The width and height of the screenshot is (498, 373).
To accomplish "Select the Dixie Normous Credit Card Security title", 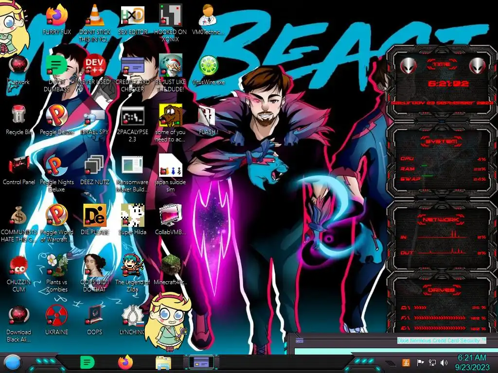I will click(442, 340).
